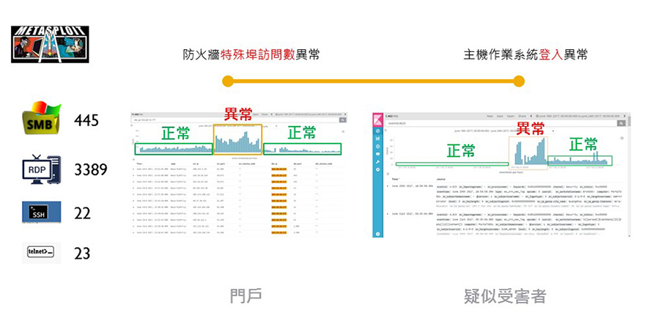Click Save in right Kibana top menu
Screen dimensions: 645x324
click(501, 116)
